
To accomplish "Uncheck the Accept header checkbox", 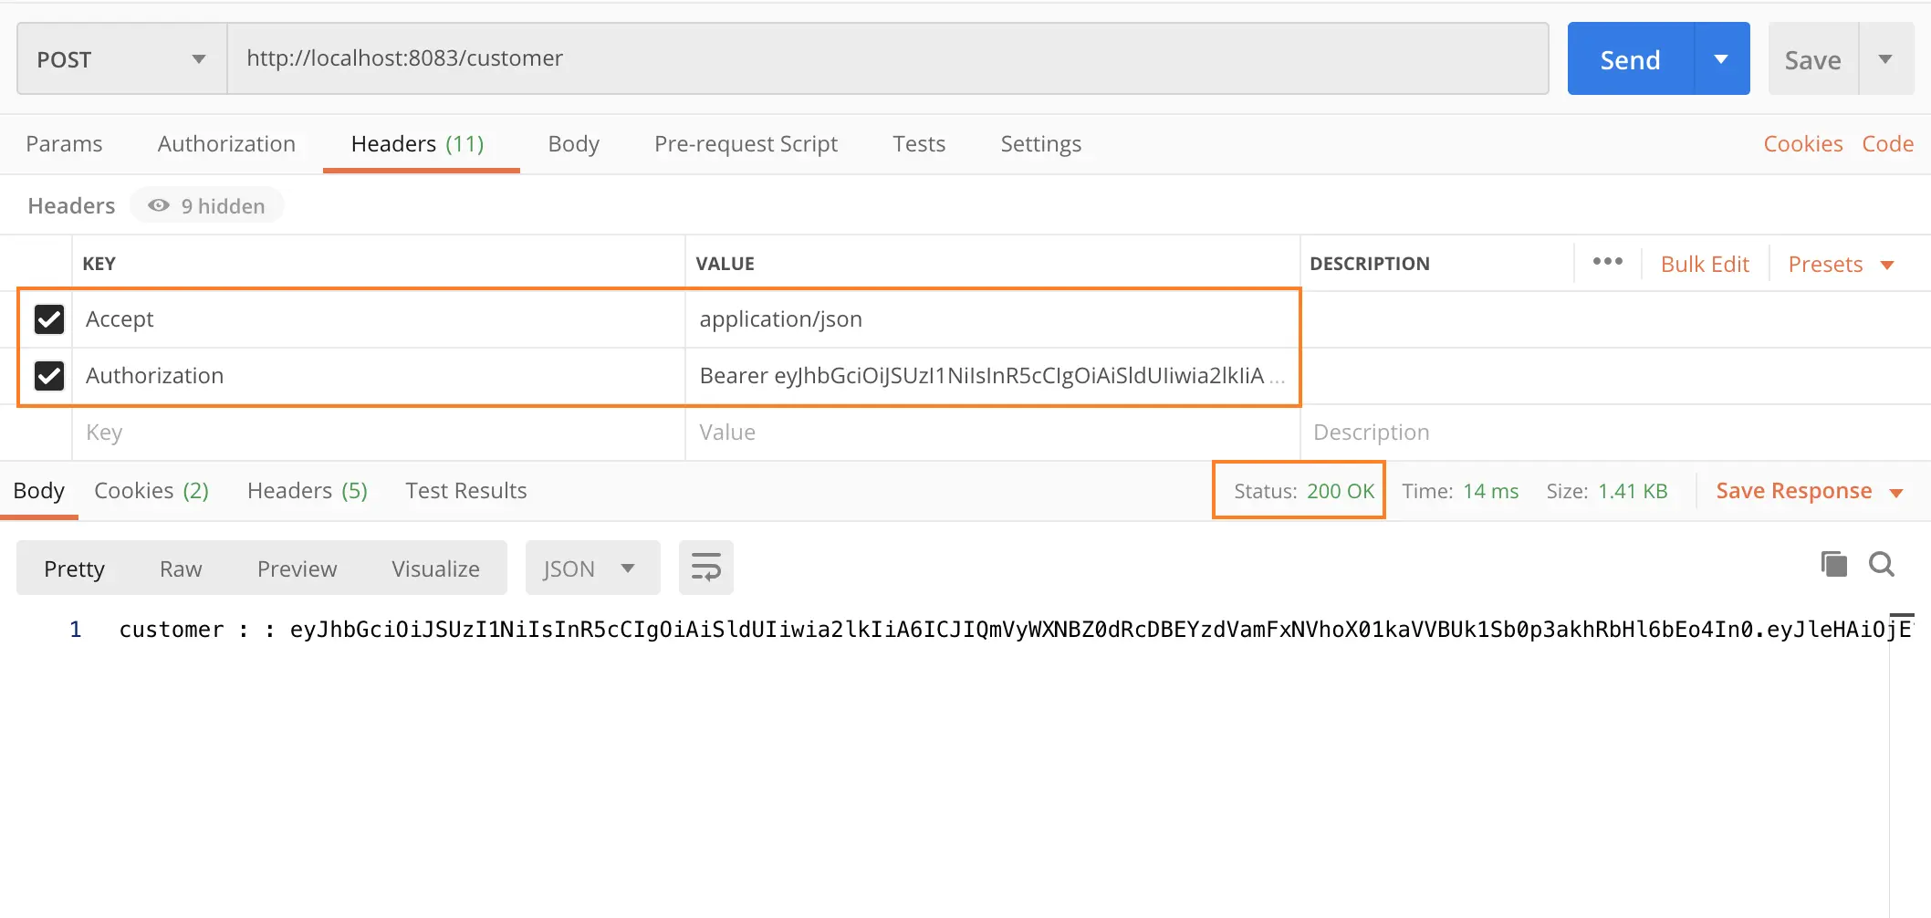I will (48, 319).
